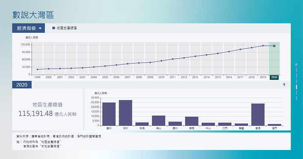Pick year 2018 on the timeline axis

coord(252,78)
